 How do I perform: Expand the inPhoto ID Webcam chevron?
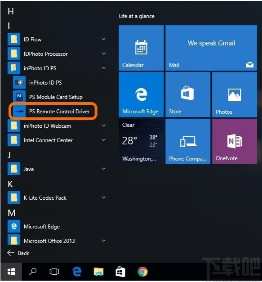click(103, 125)
